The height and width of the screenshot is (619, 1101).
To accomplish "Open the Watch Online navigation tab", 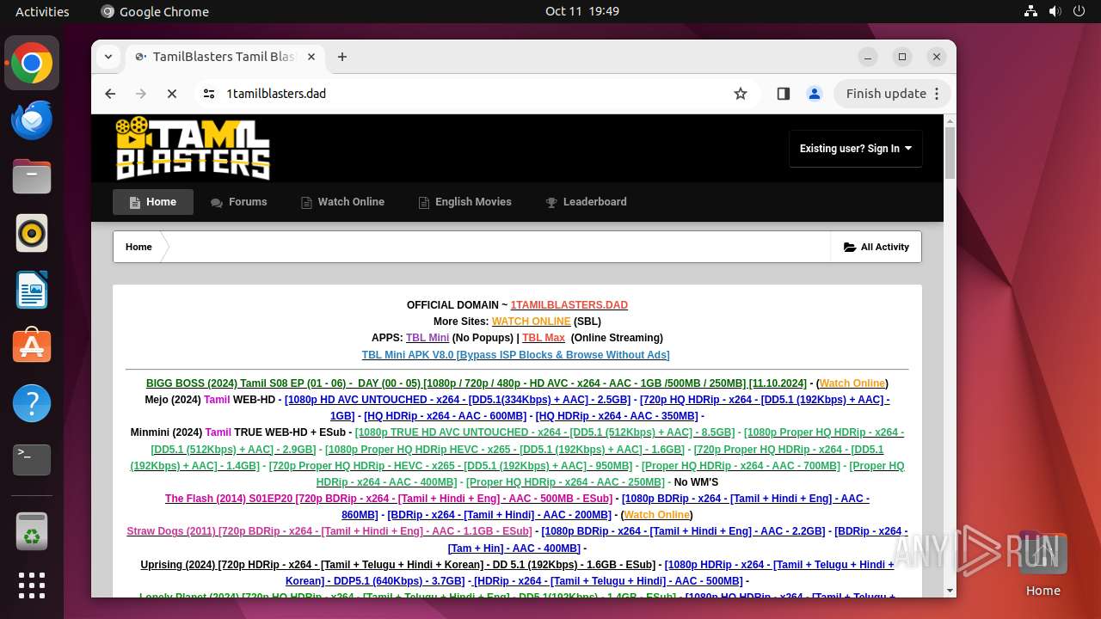I will click(342, 202).
